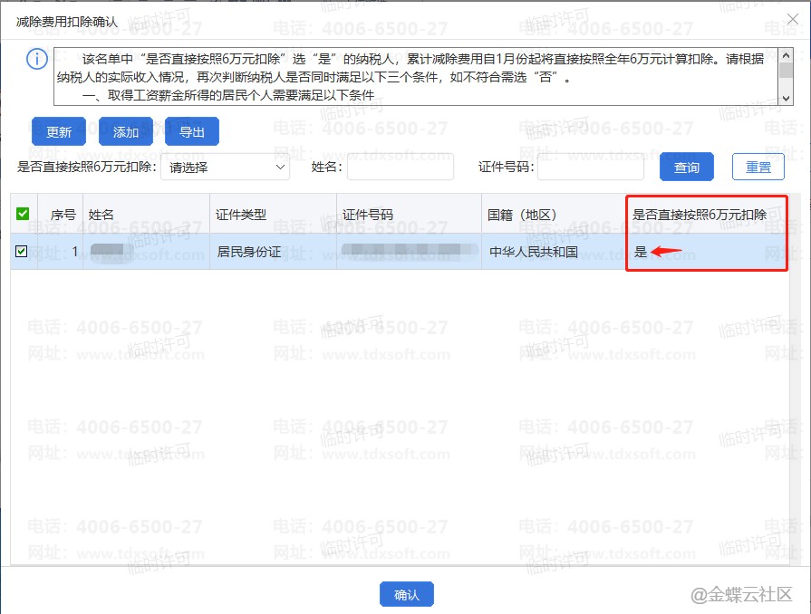The height and width of the screenshot is (614, 811).
Task: Export the list with 导出
Action: 191,131
